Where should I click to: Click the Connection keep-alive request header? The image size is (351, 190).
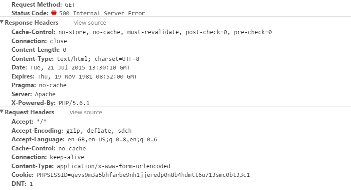point(48,157)
